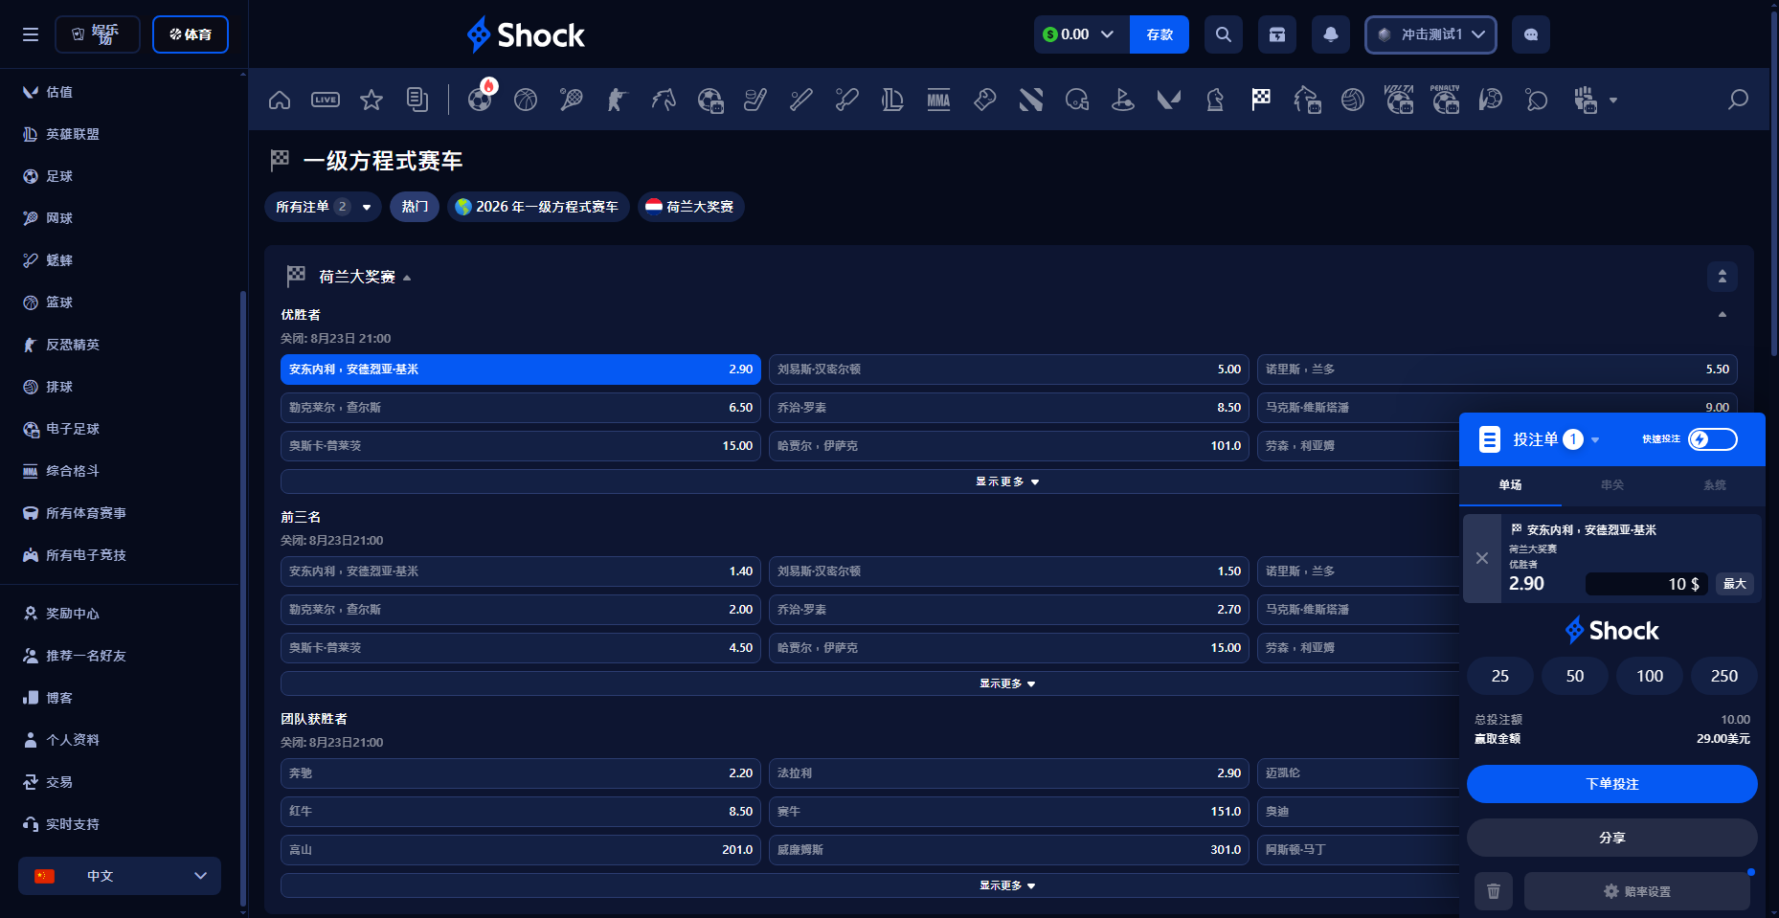This screenshot has height=918, width=1779.
Task: Select the ice hockey stick icon
Action: tap(755, 100)
